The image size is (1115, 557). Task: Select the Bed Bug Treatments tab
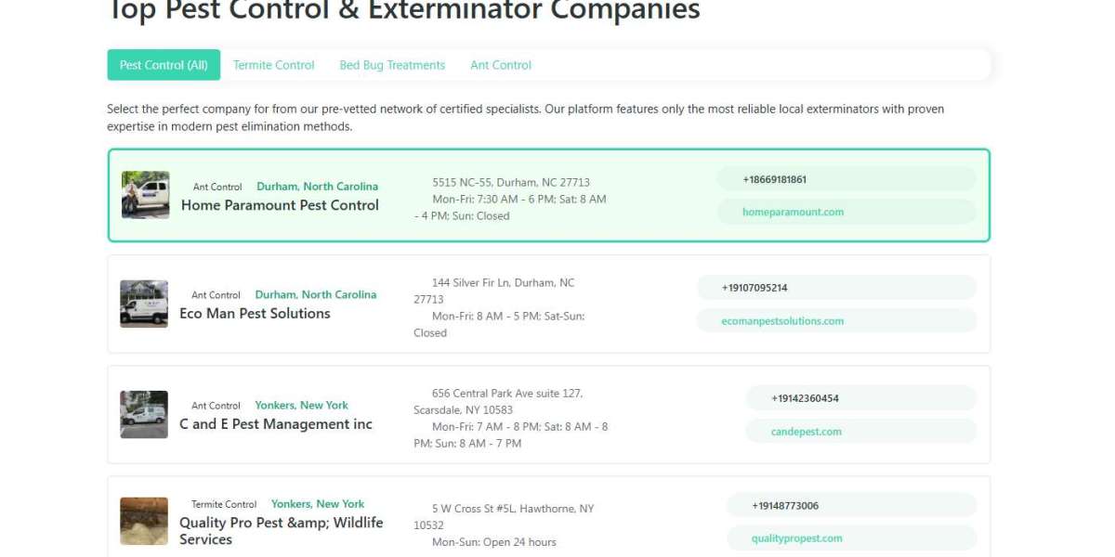[x=392, y=64]
